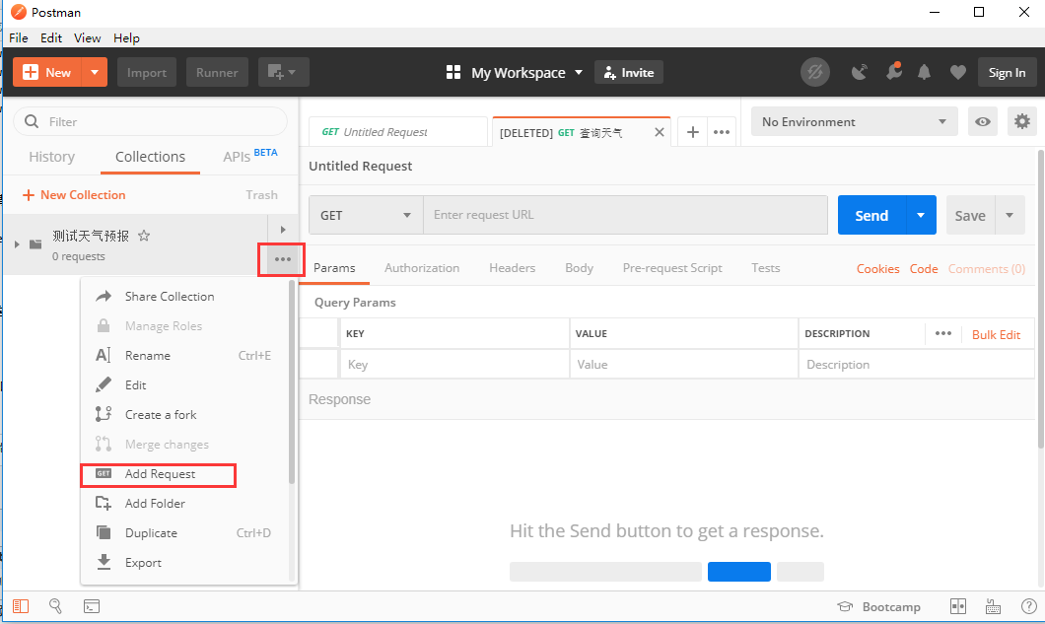Image resolution: width=1045 pixels, height=624 pixels.
Task: Click the Enter request URL field
Action: (x=626, y=215)
